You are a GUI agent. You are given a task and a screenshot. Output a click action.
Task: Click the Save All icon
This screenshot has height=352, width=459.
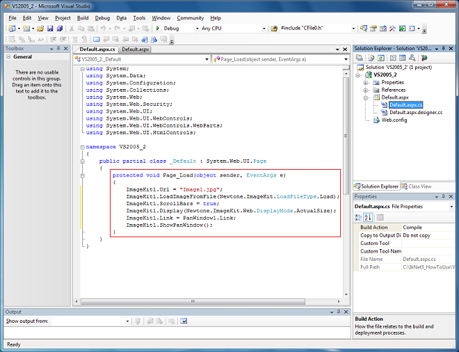click(x=59, y=29)
